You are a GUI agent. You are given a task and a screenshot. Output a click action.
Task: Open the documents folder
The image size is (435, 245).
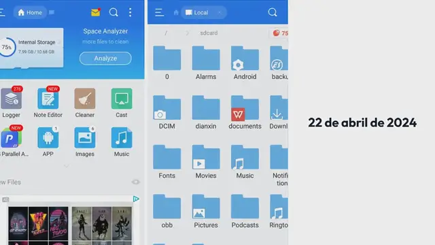[x=245, y=108]
